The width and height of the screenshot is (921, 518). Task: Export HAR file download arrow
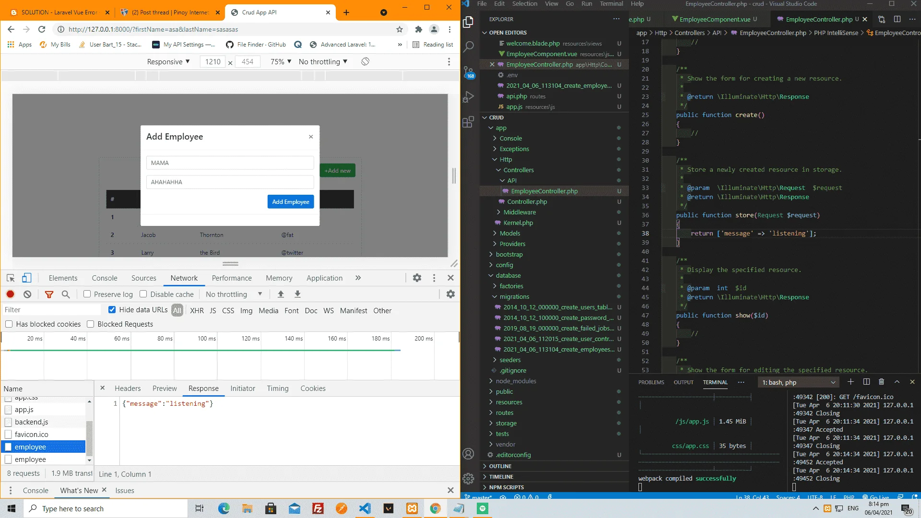(x=297, y=294)
